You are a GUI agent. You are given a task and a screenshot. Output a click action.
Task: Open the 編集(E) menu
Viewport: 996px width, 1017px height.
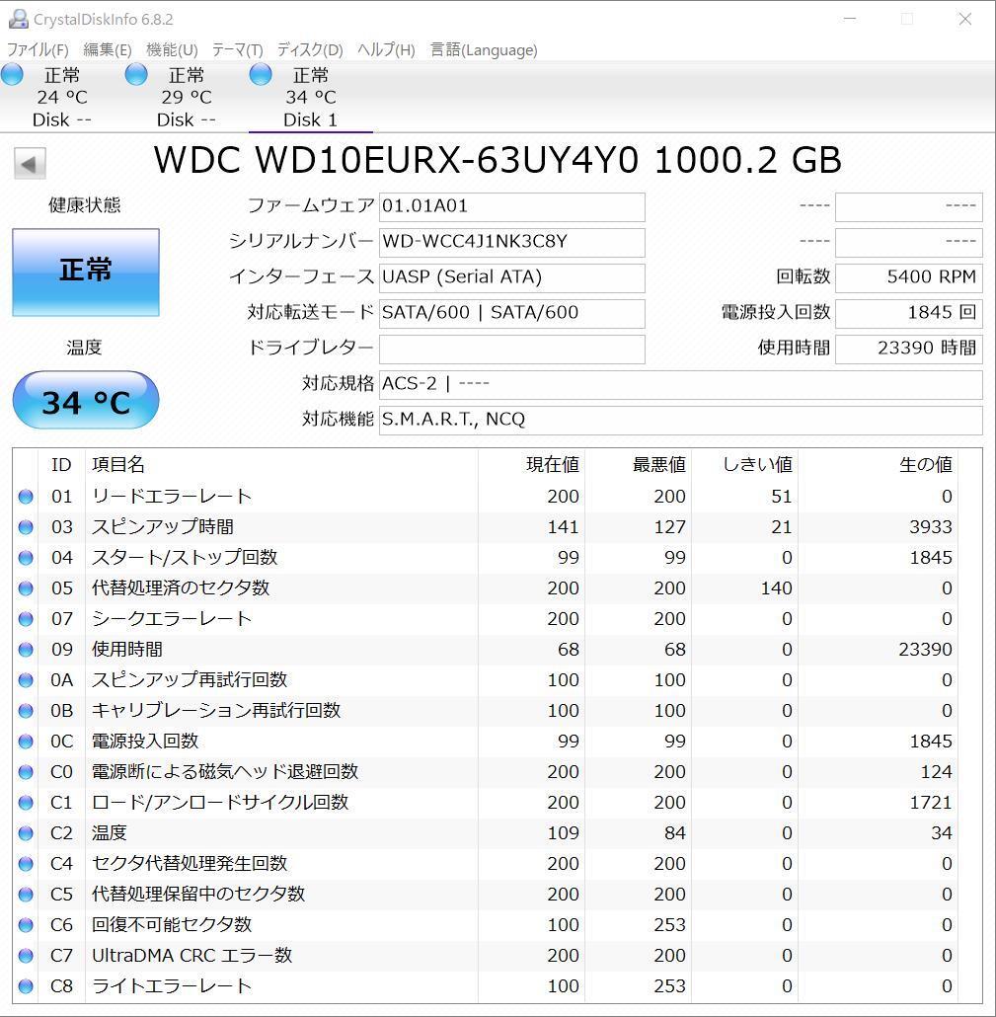pyautogui.click(x=107, y=50)
